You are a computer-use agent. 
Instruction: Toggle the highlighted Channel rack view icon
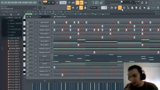[120, 8]
